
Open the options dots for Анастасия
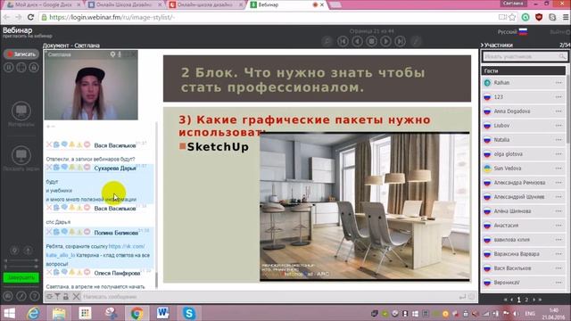(x=559, y=226)
